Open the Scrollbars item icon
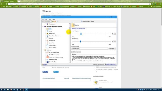162x91 pixels. [47, 38]
